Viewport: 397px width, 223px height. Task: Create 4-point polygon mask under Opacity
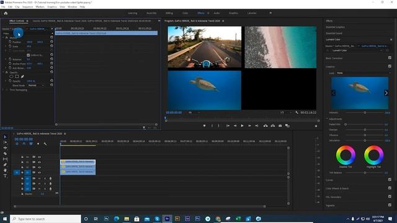pyautogui.click(x=17, y=76)
